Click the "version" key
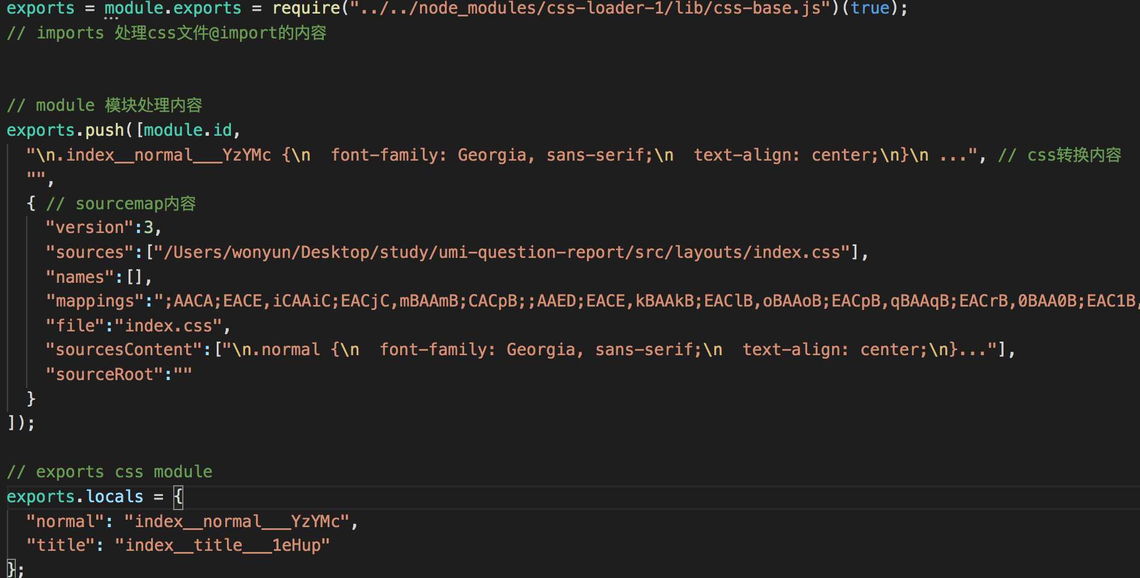1140x578 pixels. (89, 227)
